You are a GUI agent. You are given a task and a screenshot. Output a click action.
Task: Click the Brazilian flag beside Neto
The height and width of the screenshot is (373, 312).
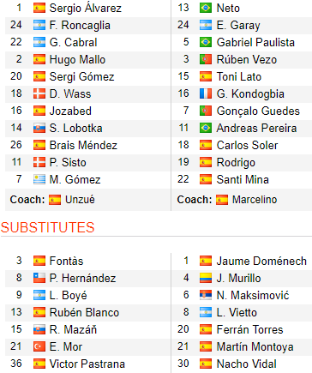206,8
